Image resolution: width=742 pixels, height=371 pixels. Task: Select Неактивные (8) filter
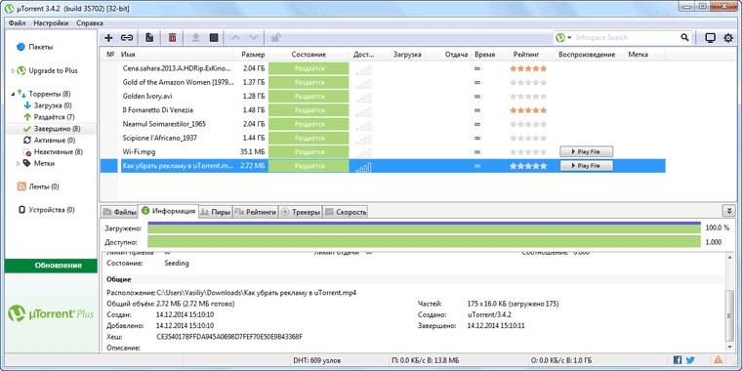click(x=59, y=152)
